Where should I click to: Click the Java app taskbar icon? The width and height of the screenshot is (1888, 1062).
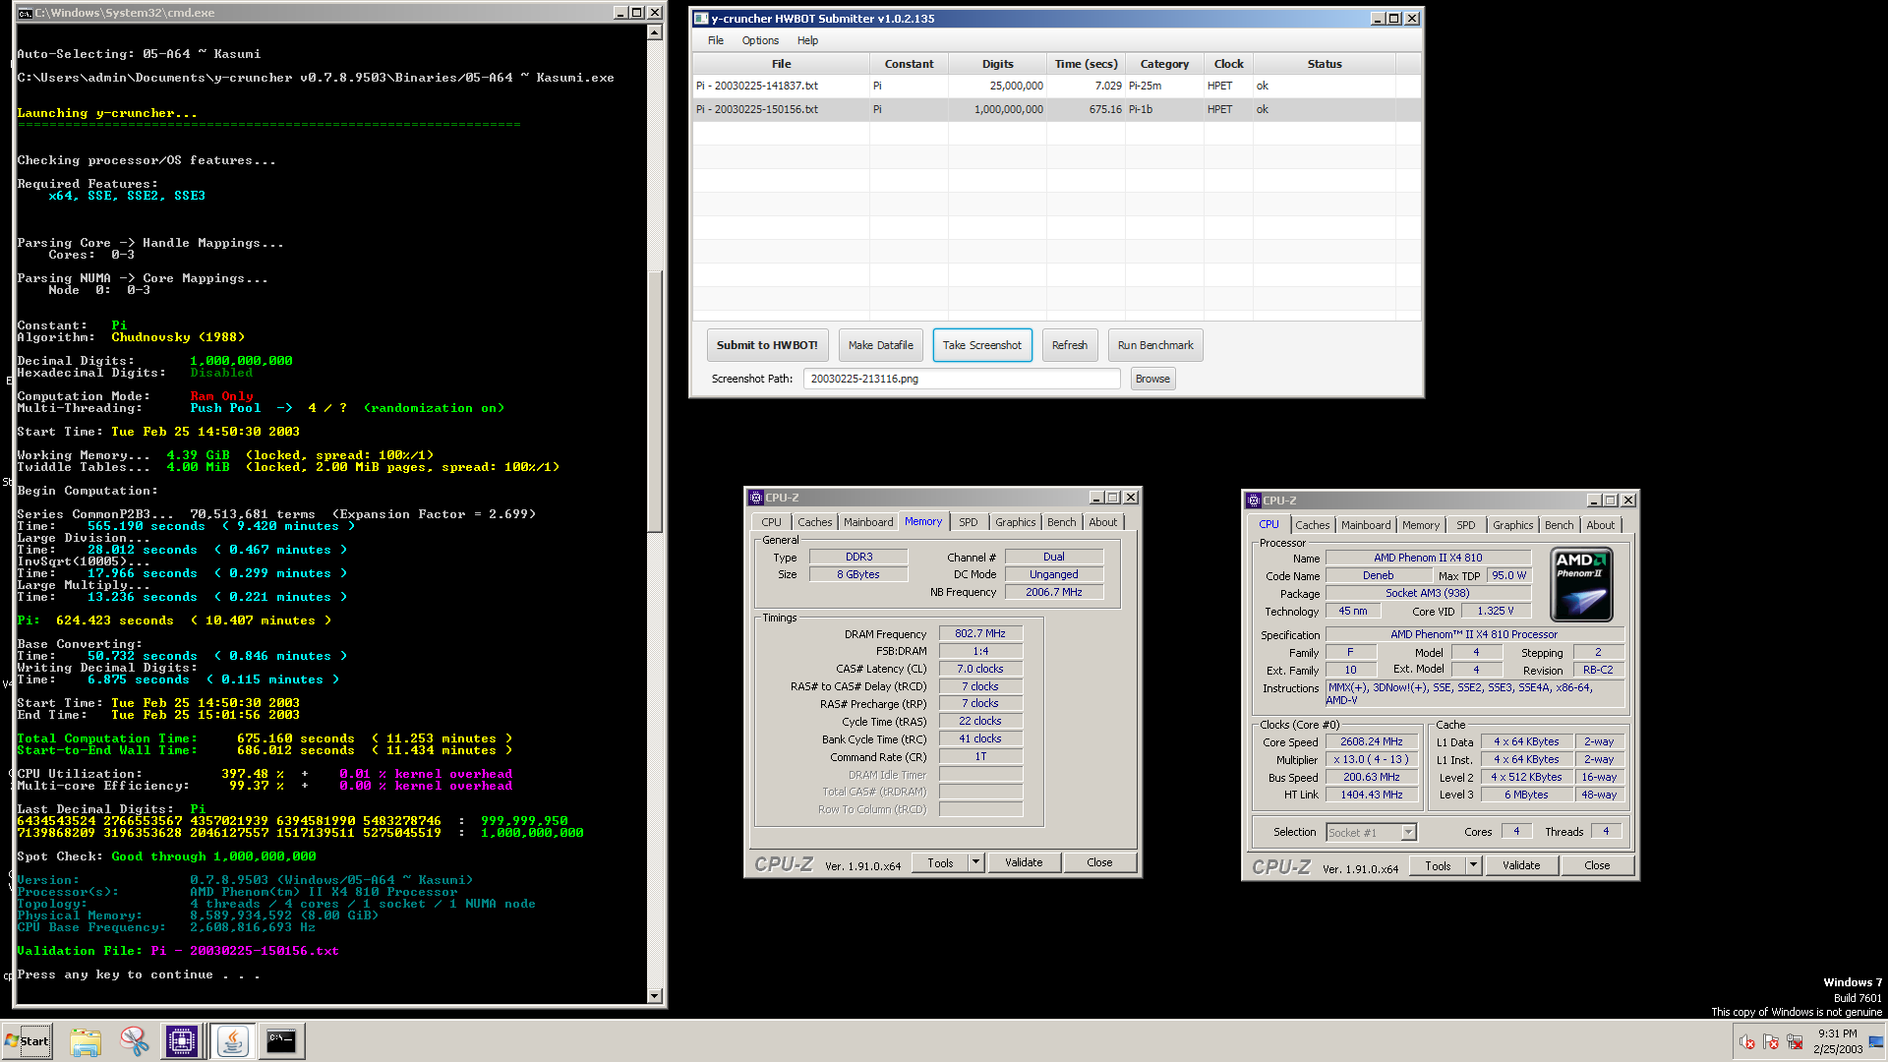click(233, 1041)
